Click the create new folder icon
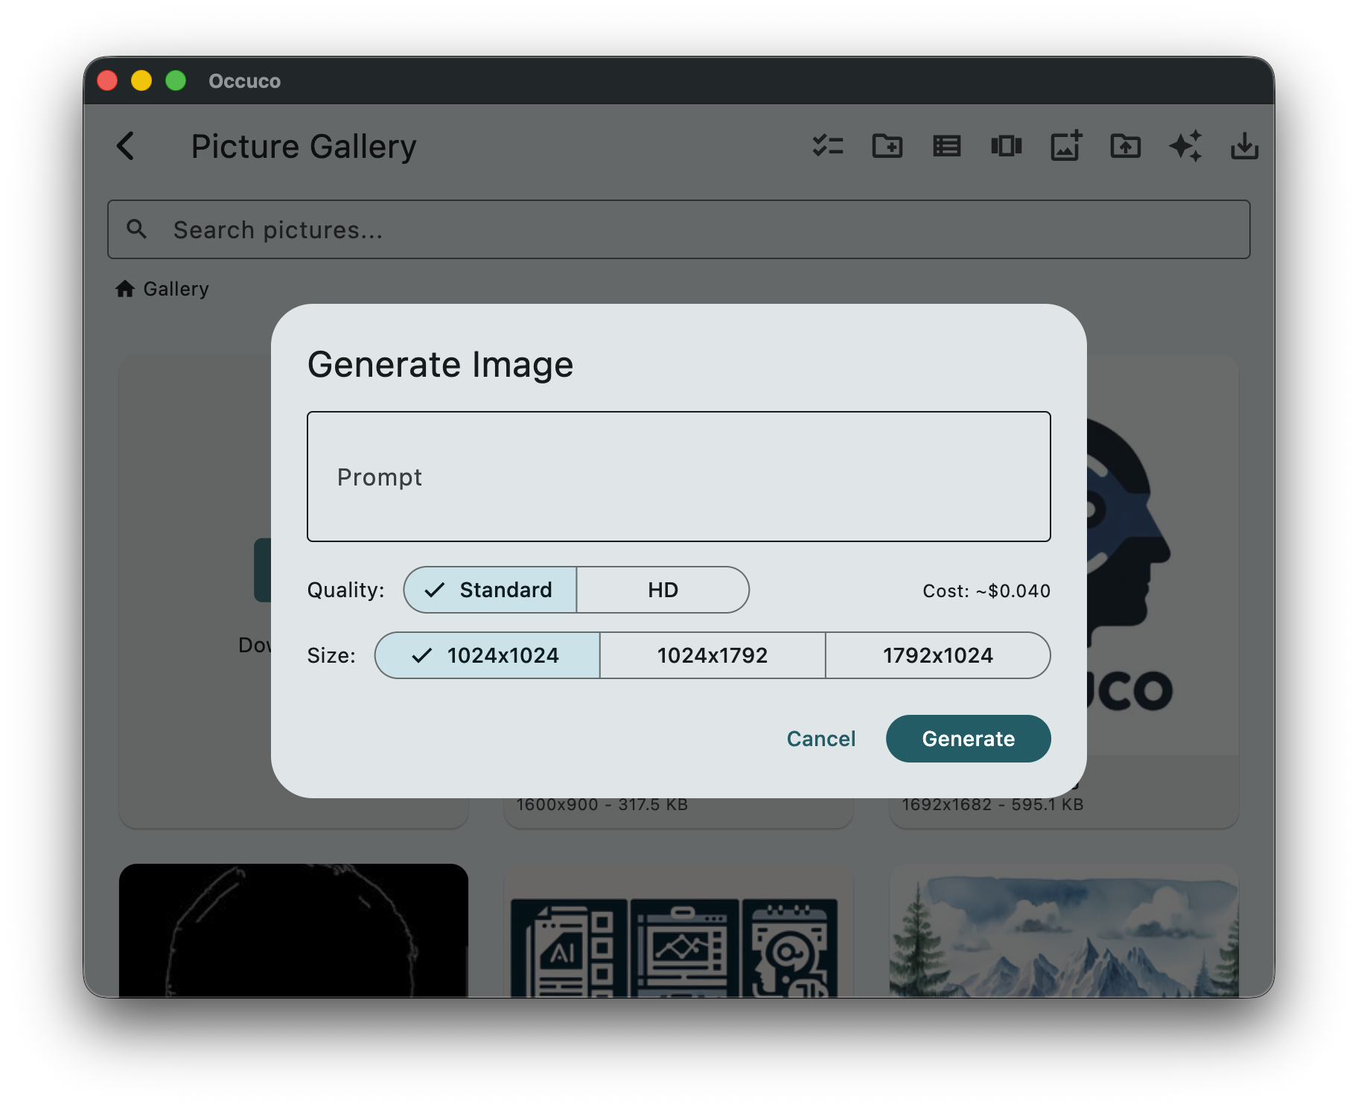The width and height of the screenshot is (1358, 1108). tap(887, 146)
